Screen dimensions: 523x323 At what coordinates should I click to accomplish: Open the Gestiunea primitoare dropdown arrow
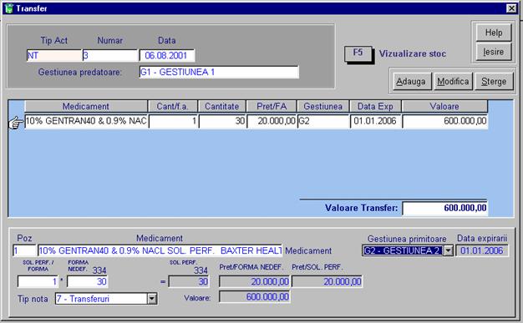point(449,250)
